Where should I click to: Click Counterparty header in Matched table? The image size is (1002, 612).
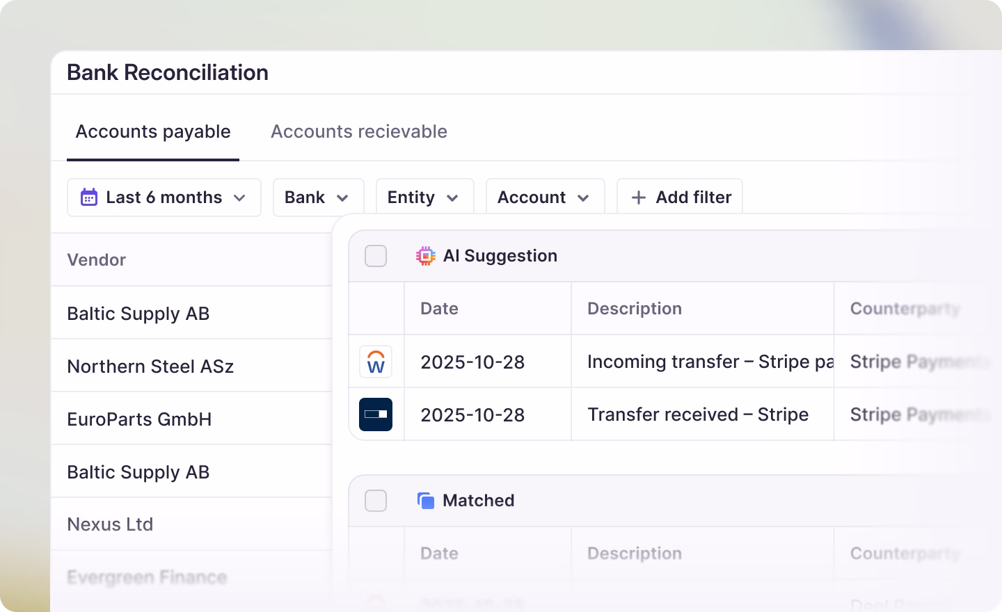click(905, 554)
